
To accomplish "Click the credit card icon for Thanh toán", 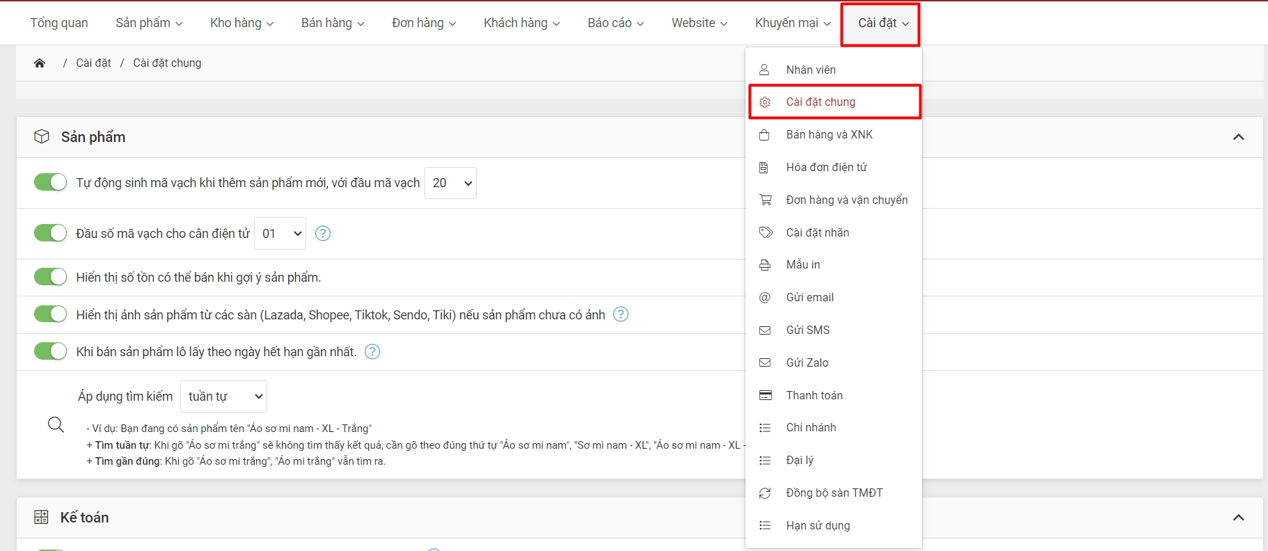I will [765, 395].
